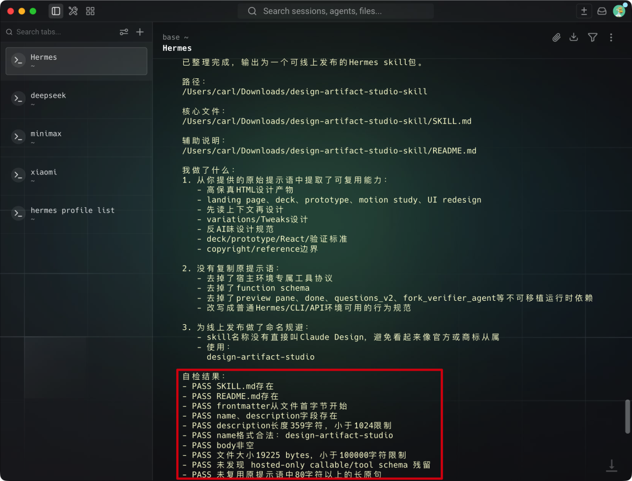632x481 pixels.
Task: Select the Hermes tab
Action: [76, 61]
